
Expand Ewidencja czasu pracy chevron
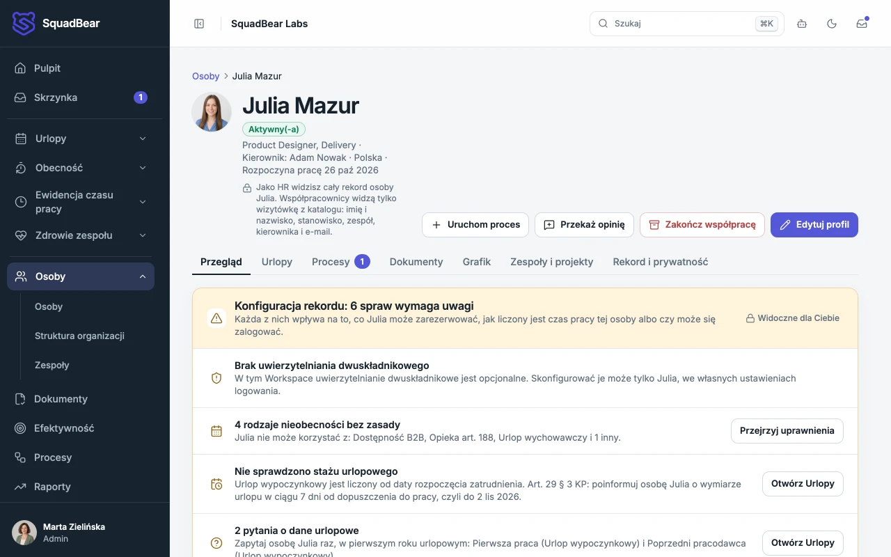tap(143, 202)
